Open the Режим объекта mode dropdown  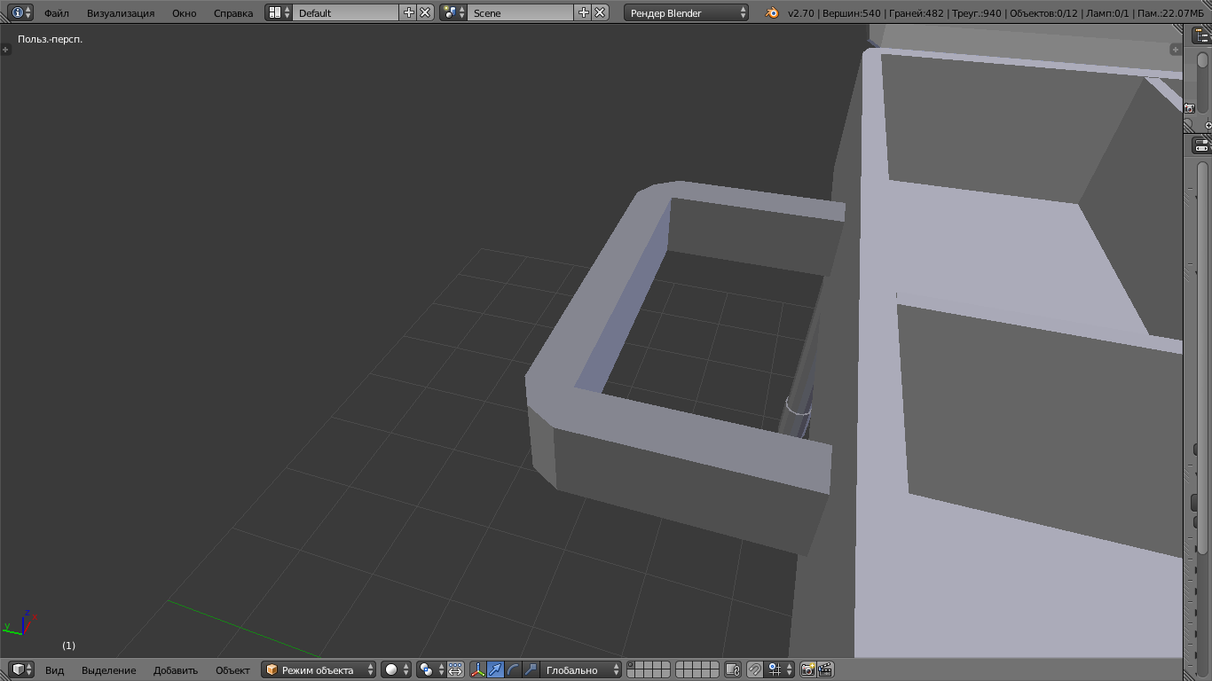click(318, 669)
